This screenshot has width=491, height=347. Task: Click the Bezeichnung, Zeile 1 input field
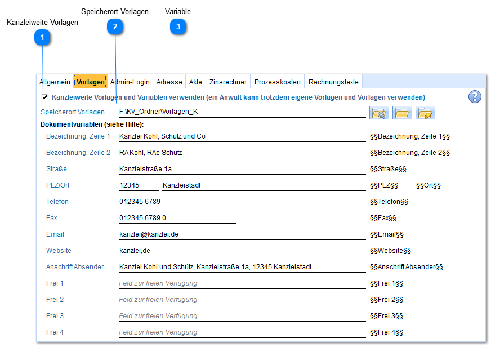[242, 136]
